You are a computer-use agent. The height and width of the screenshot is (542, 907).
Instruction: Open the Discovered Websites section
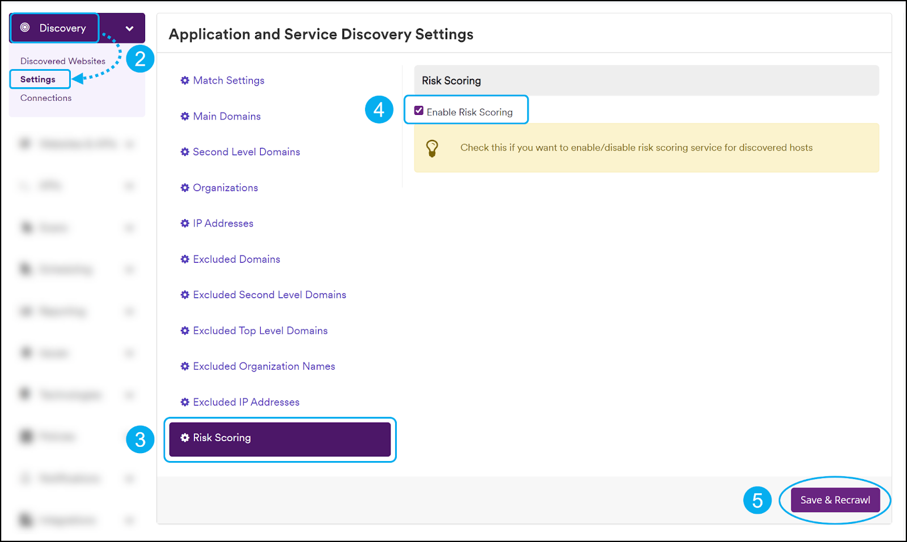click(62, 61)
